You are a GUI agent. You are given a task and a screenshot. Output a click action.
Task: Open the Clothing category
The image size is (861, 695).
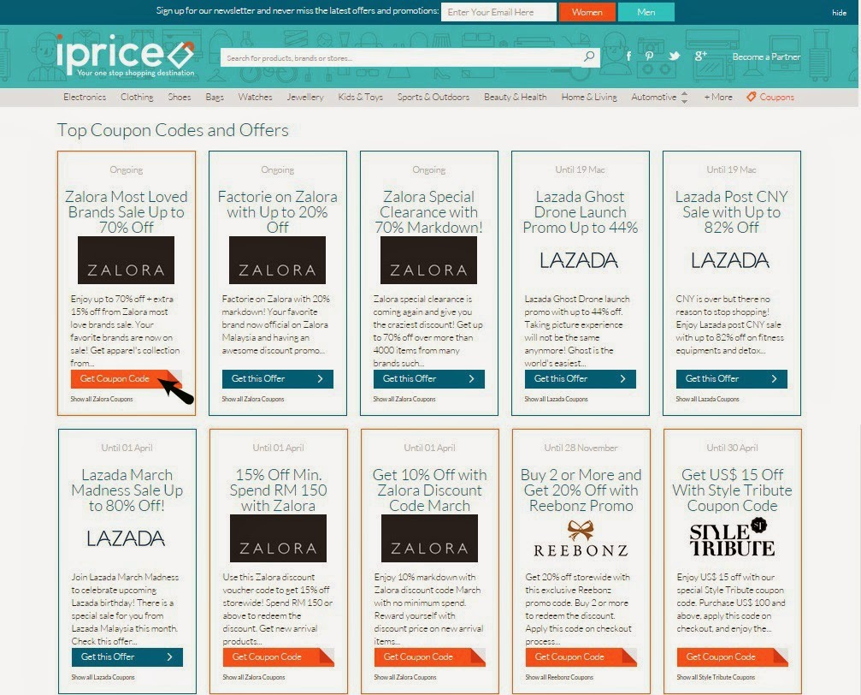(x=137, y=97)
